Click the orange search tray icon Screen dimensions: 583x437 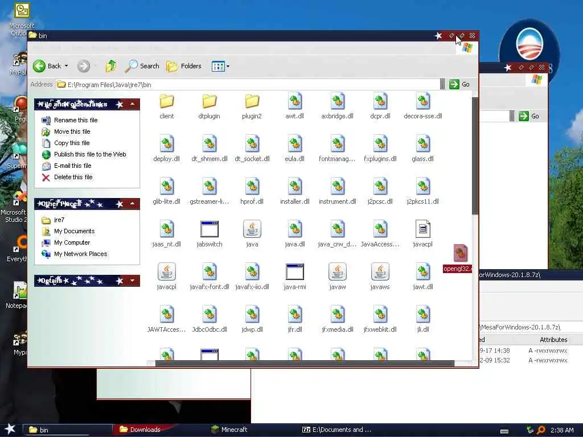click(541, 430)
